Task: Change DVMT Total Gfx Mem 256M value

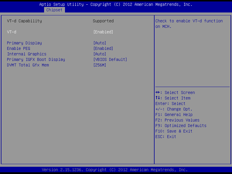Action: tap(99, 65)
